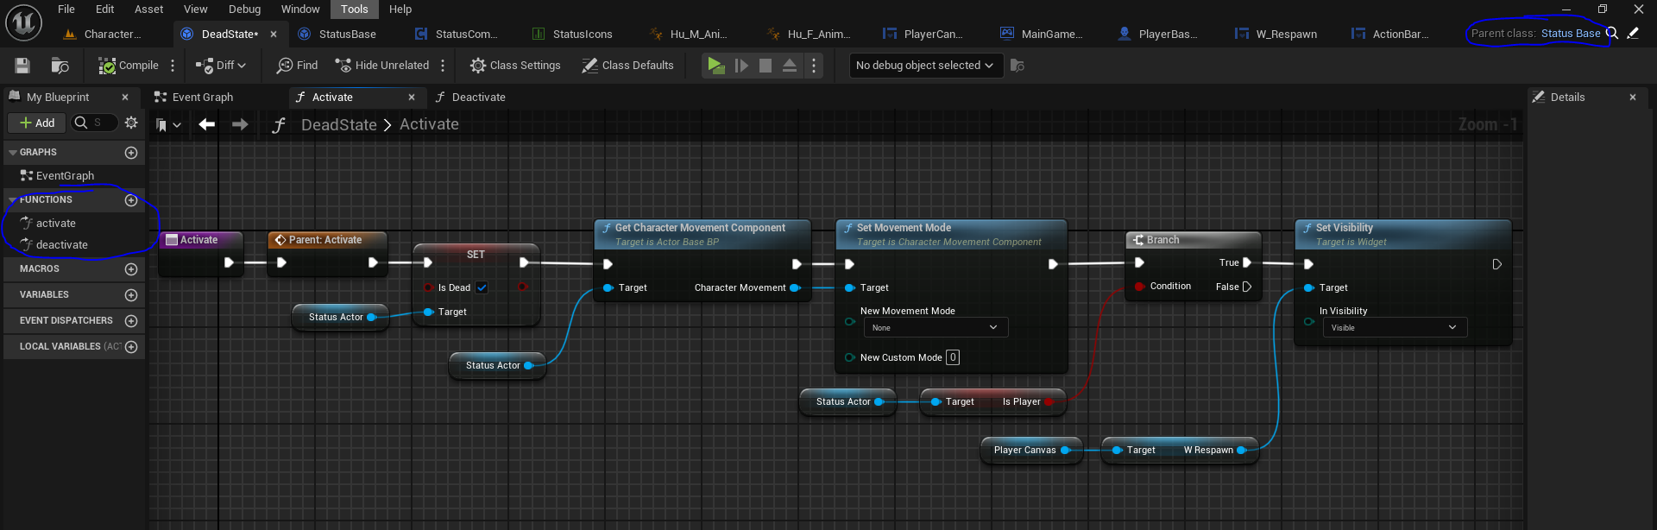Click the edit parent class pencil icon
1657x530 pixels.
1633,34
